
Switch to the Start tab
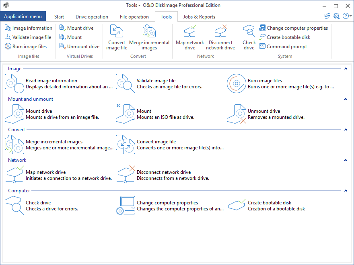59,17
